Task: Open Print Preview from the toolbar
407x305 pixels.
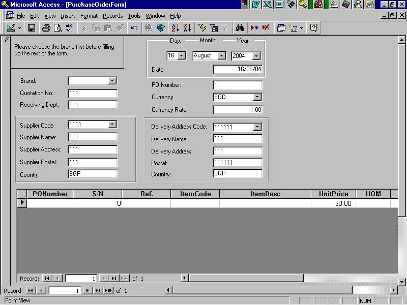Action: click(57, 28)
